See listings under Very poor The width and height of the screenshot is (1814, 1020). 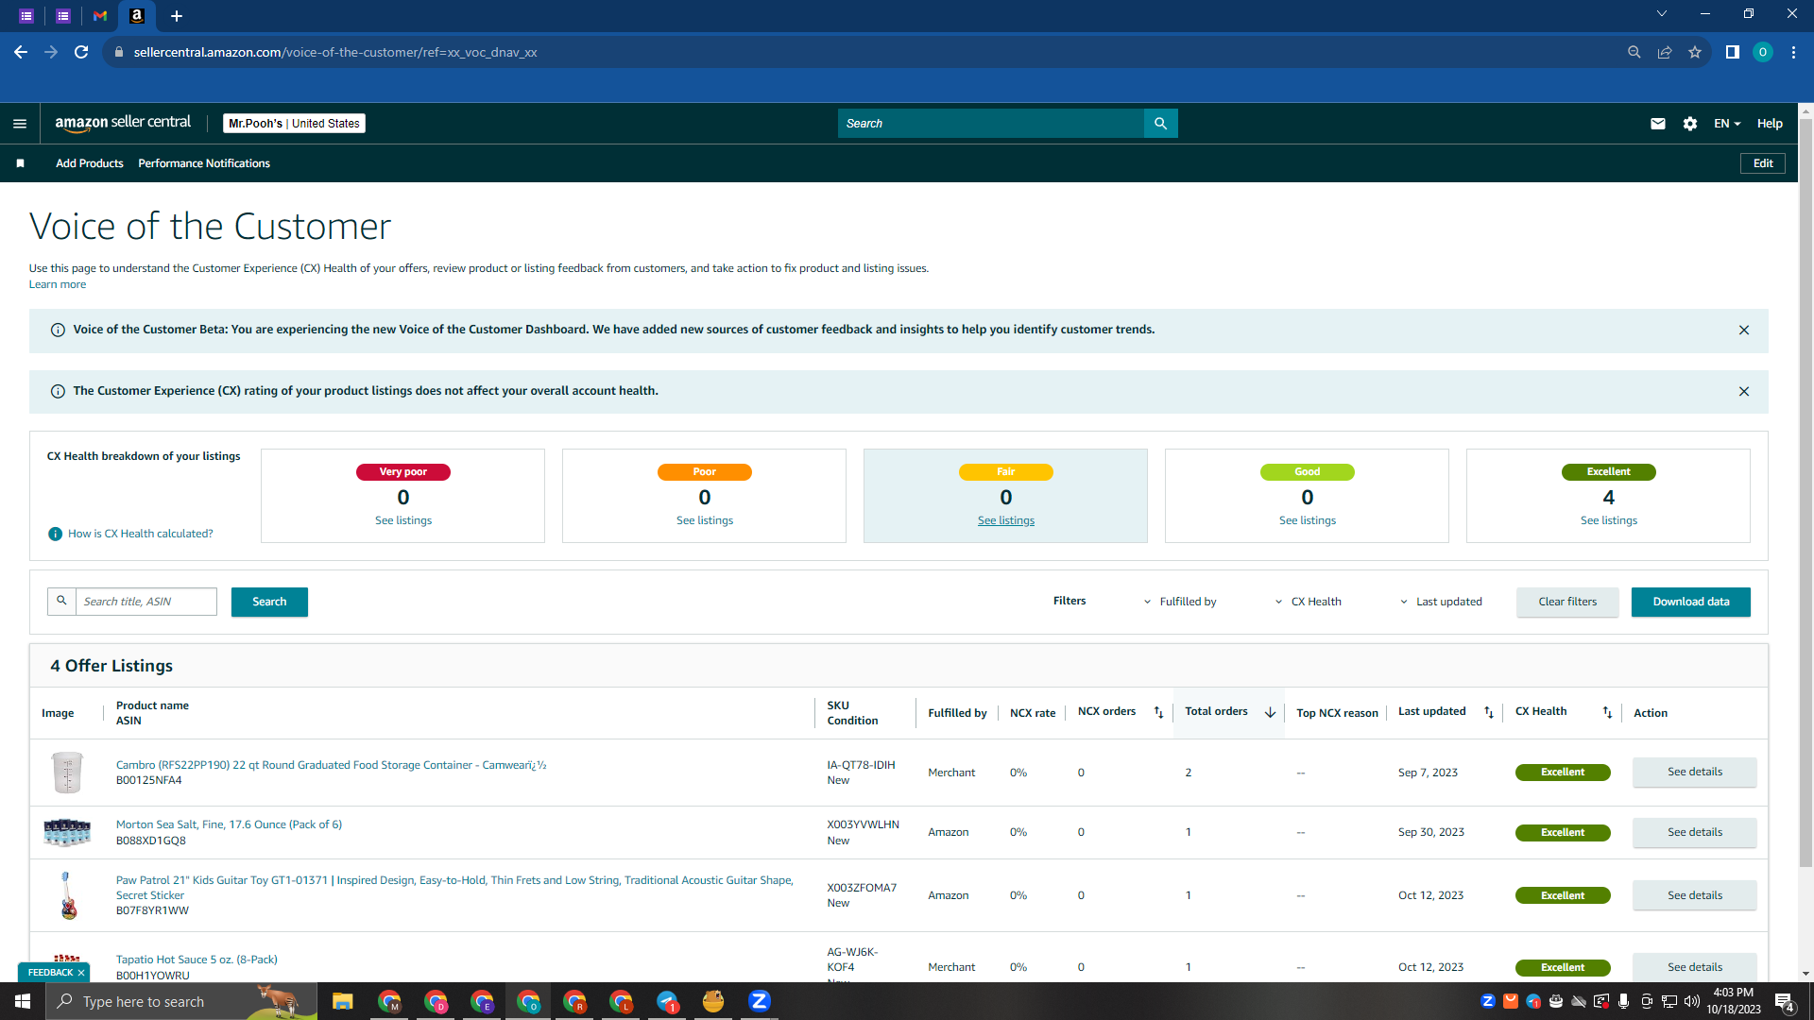click(403, 520)
